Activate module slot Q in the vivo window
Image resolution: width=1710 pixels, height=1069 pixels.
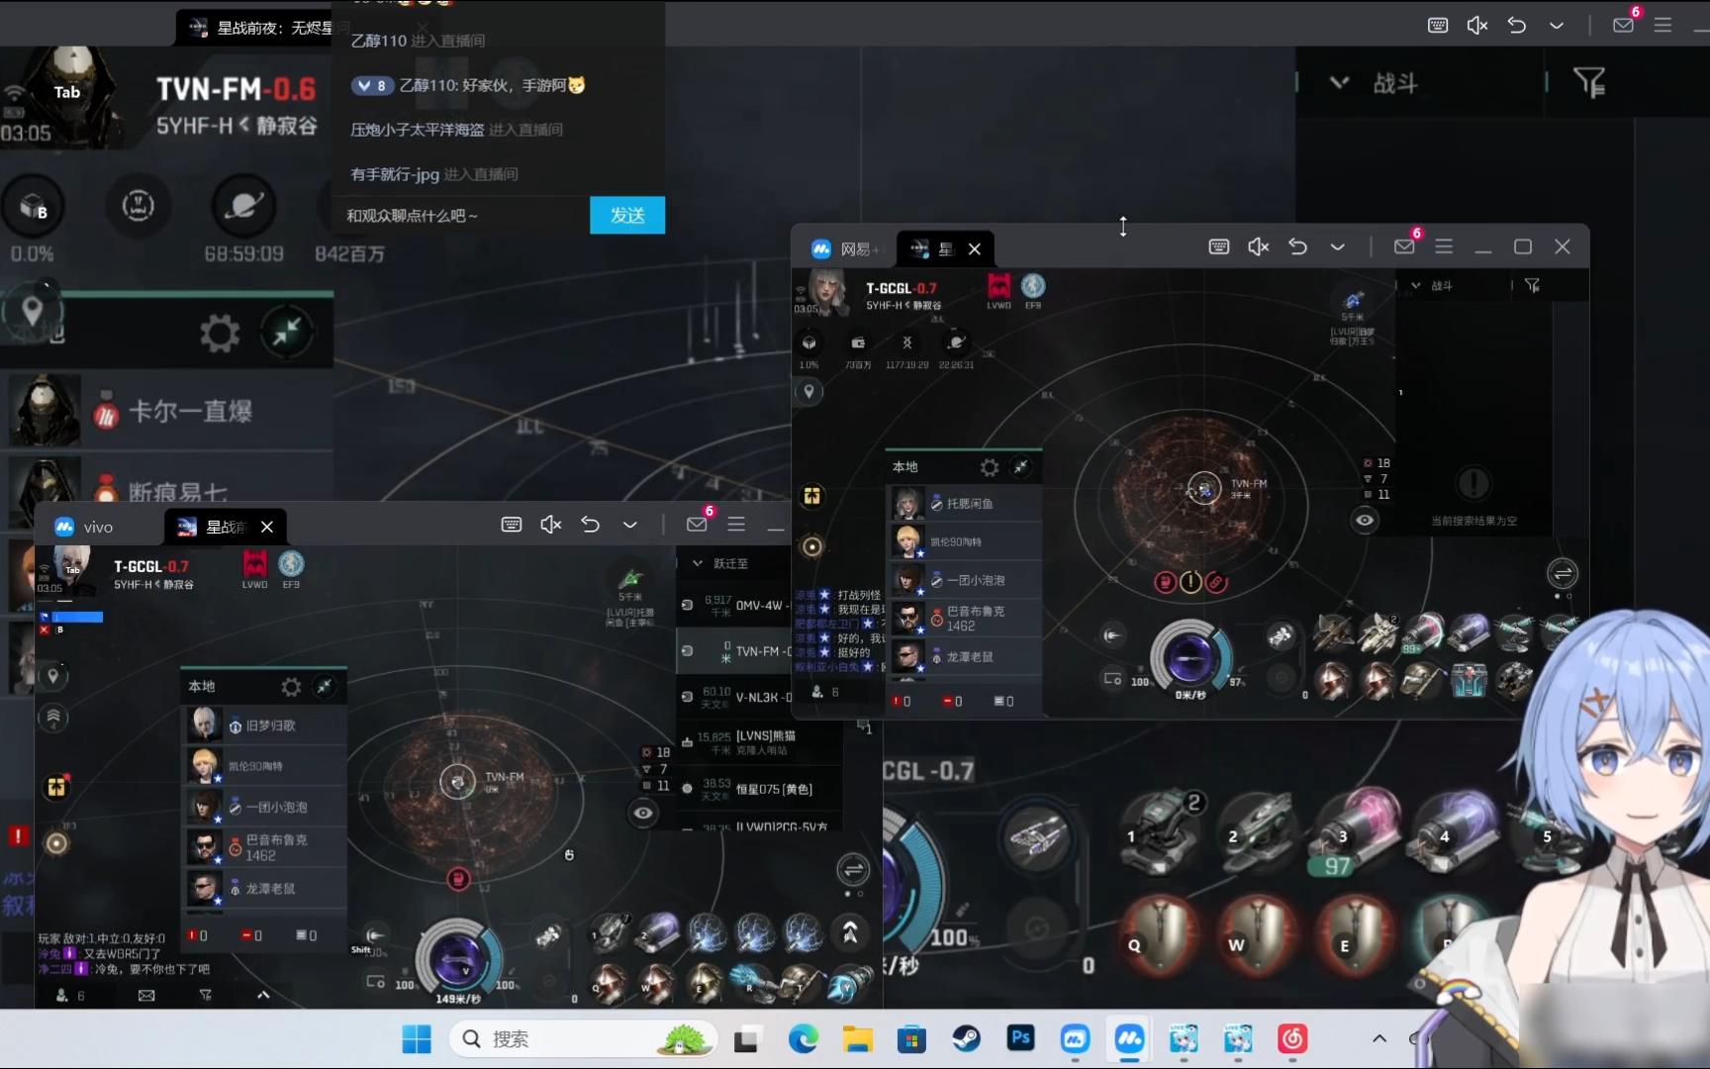(x=608, y=983)
